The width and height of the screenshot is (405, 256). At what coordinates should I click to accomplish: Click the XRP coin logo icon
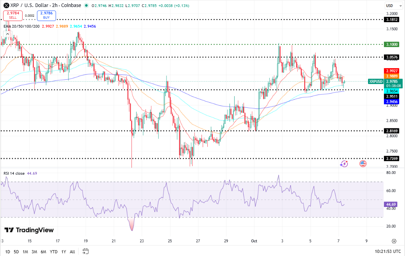[6, 5]
